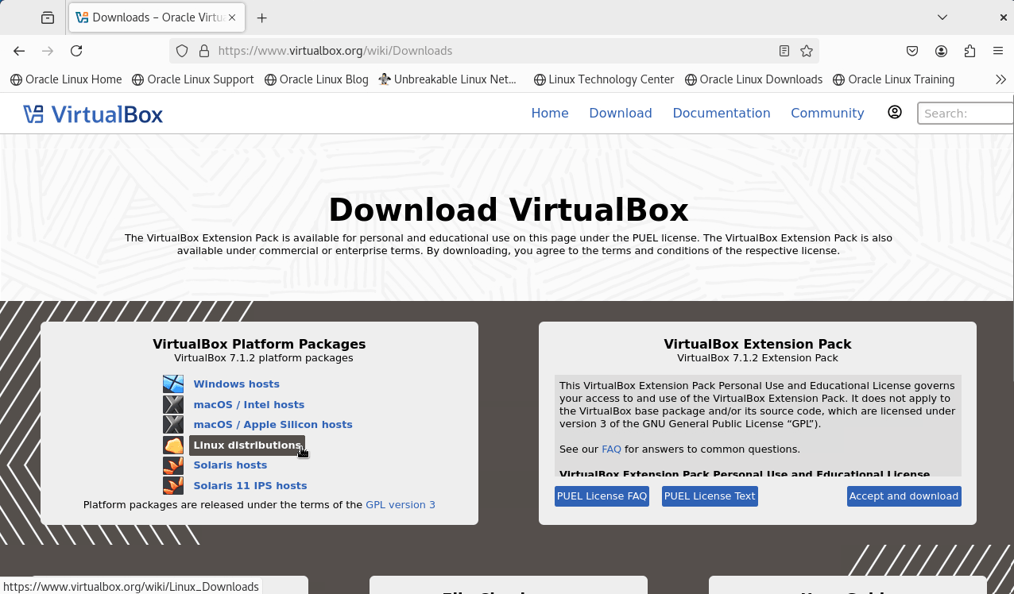Viewport: 1014px width, 594px height.
Task: Open the GPL version 3 link
Action: coord(401,504)
